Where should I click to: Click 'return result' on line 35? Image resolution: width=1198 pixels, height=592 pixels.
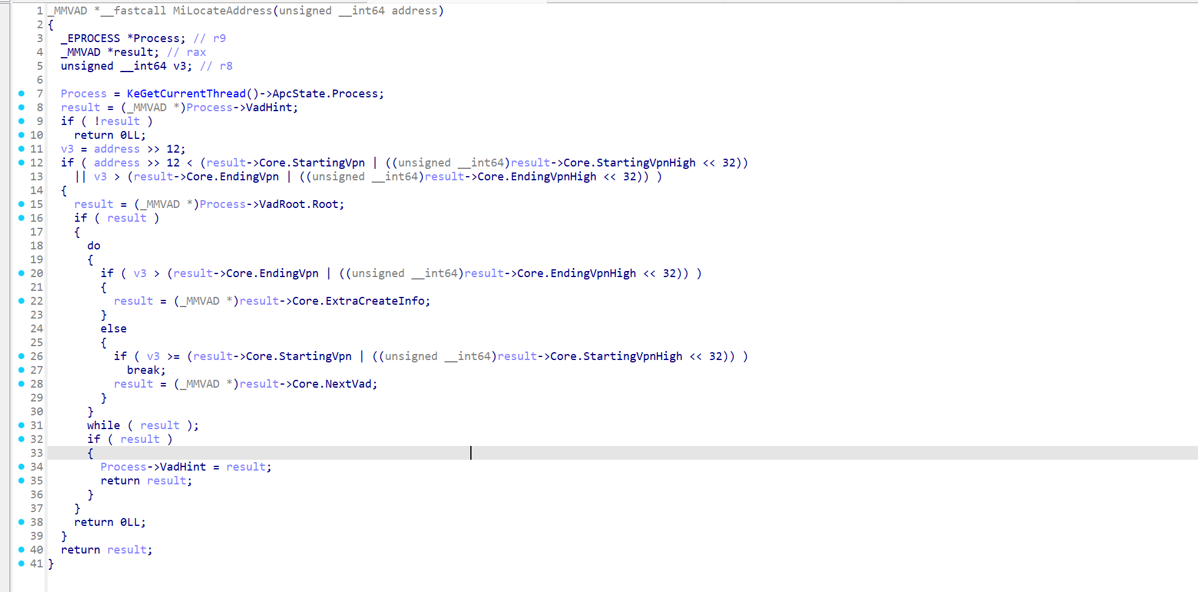[x=143, y=481]
